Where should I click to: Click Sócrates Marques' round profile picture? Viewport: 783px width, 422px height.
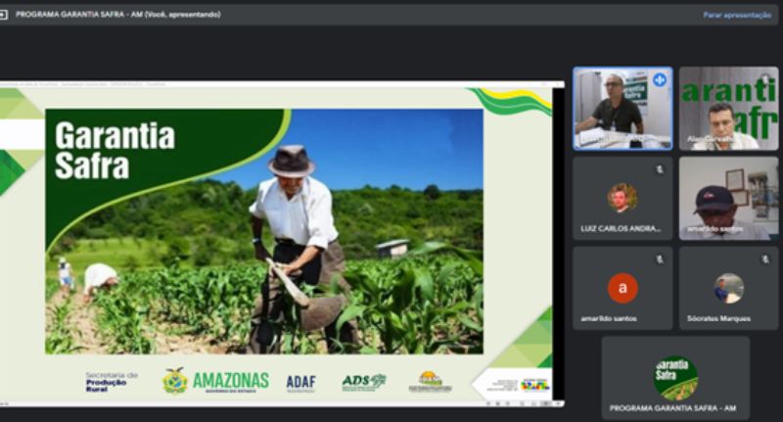click(x=728, y=288)
